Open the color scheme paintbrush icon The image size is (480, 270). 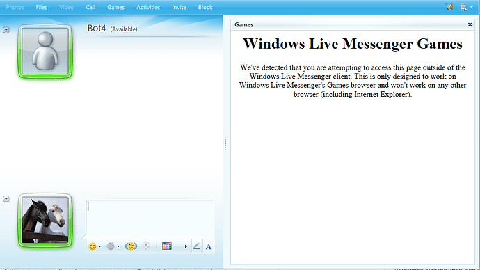[449, 7]
